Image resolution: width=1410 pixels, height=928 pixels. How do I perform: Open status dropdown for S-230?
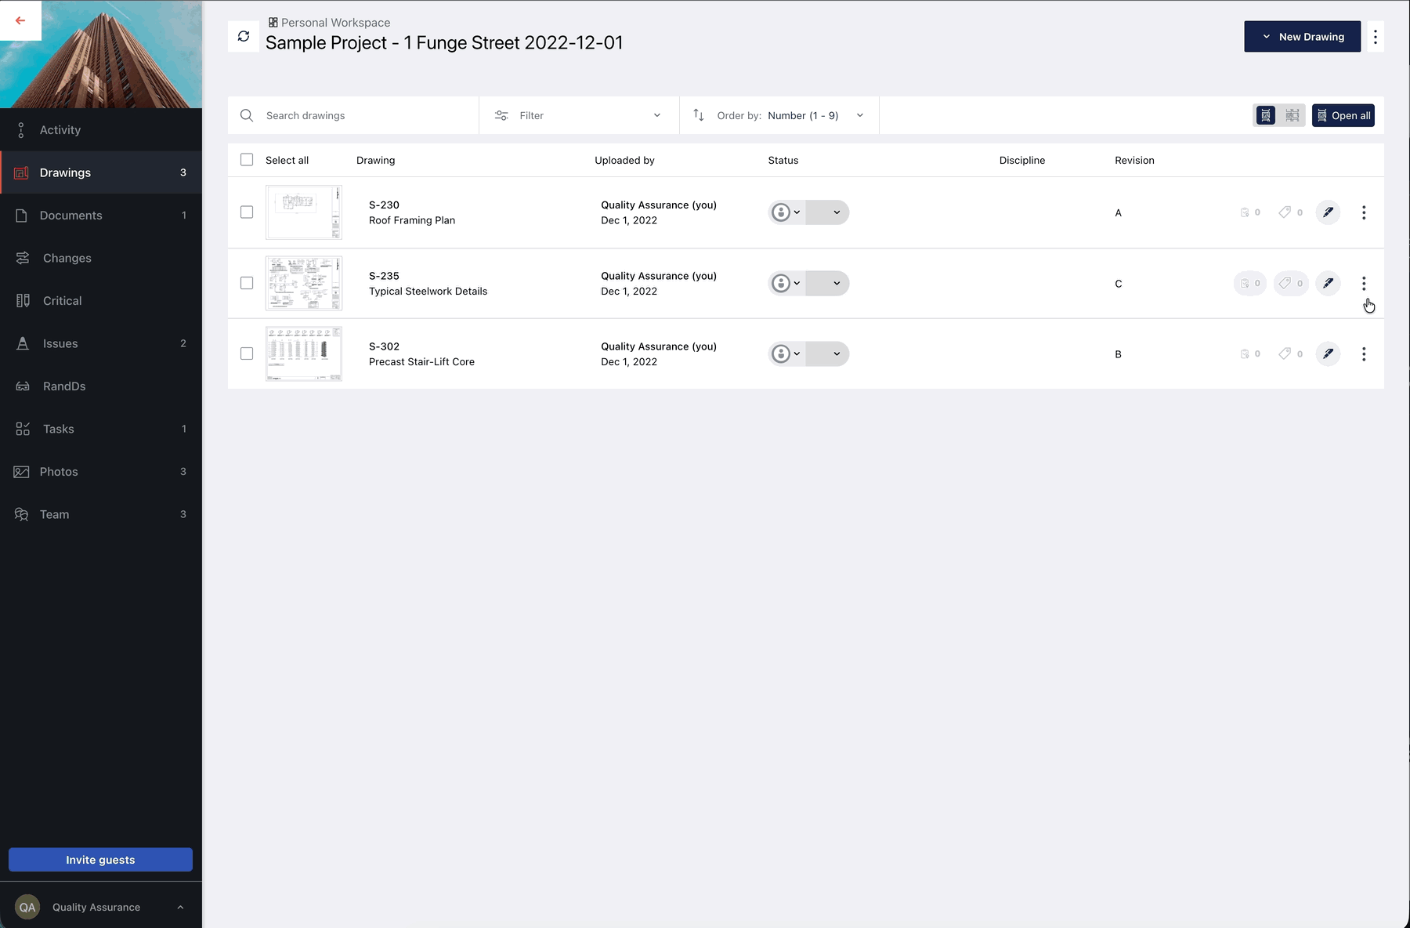(x=827, y=212)
